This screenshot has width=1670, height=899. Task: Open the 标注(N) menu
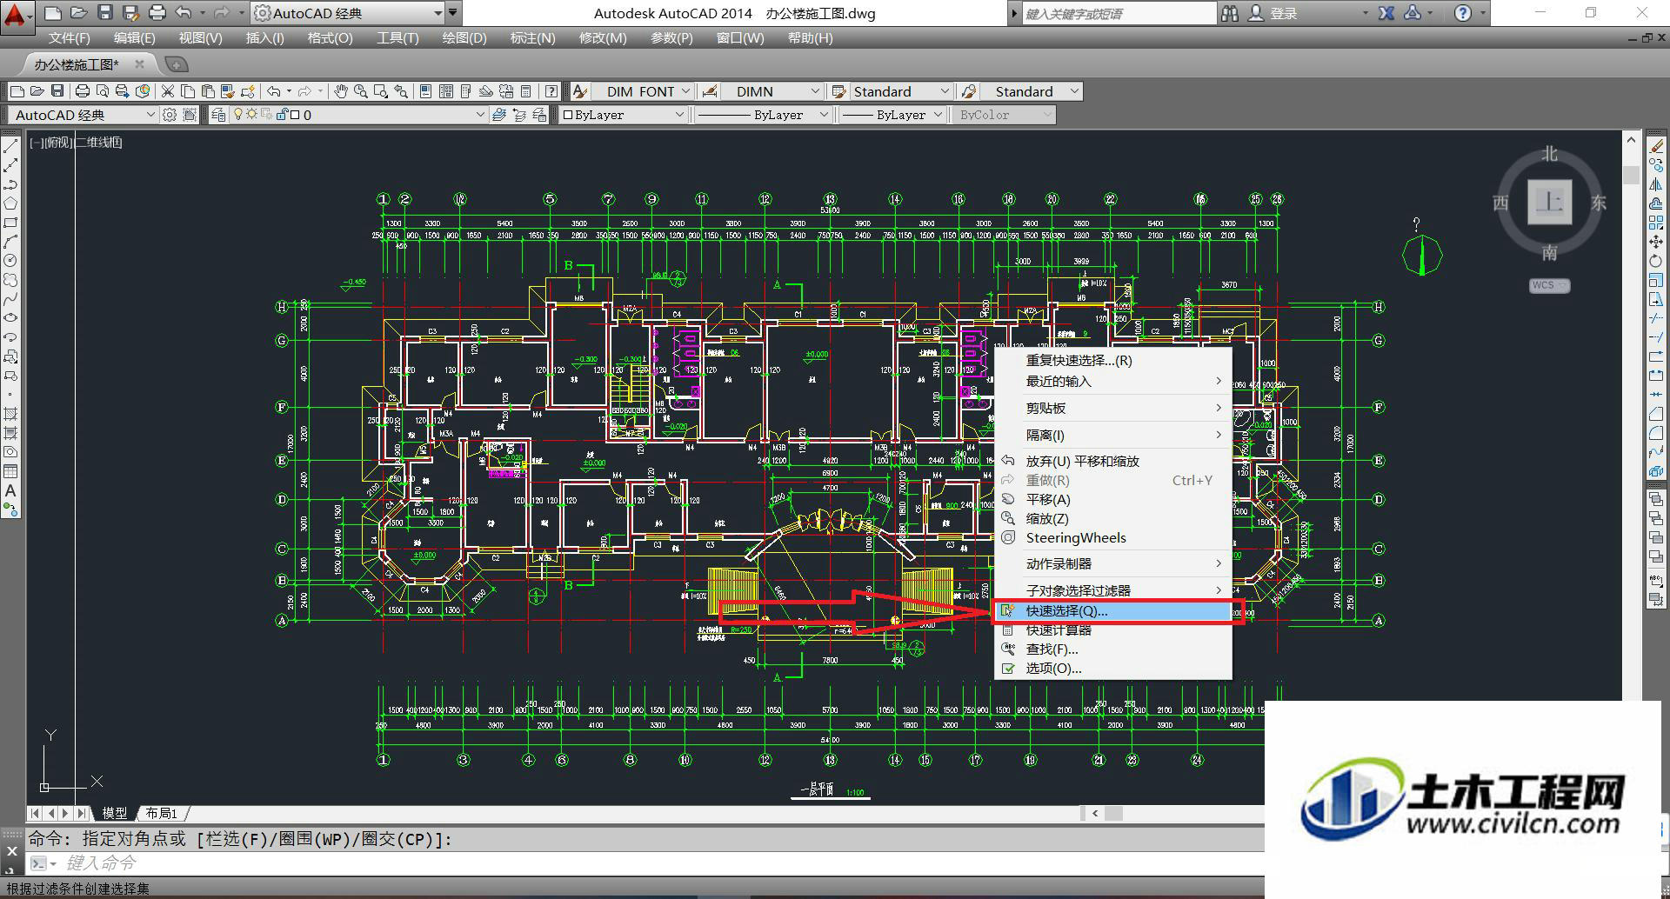tap(532, 38)
